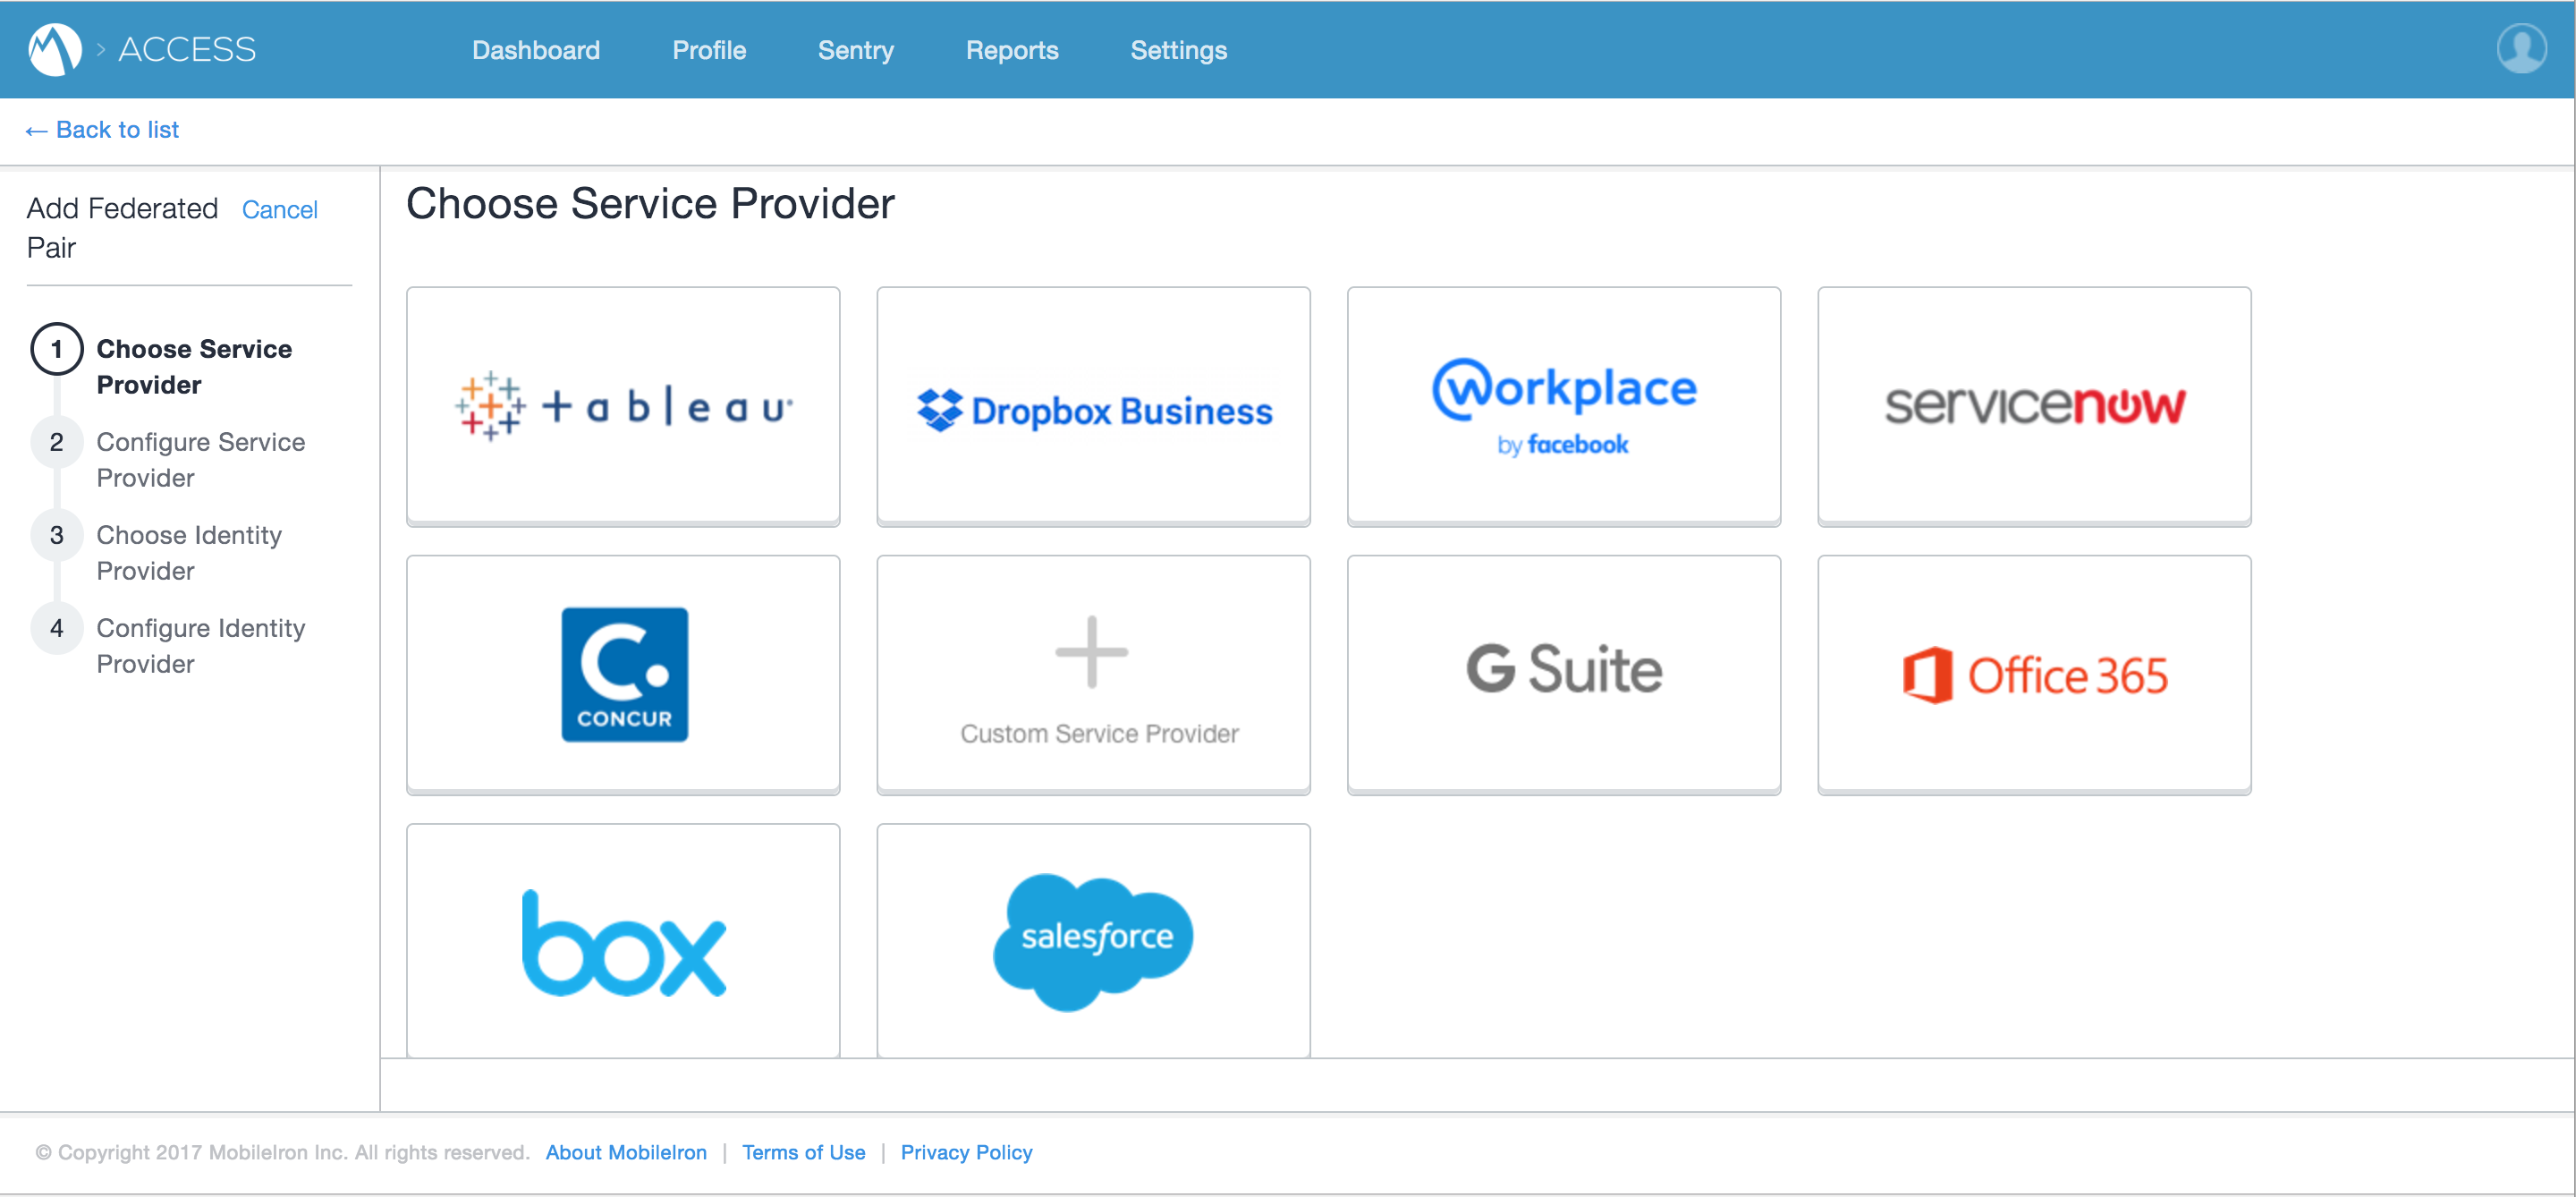Open the Sentry section

[856, 49]
